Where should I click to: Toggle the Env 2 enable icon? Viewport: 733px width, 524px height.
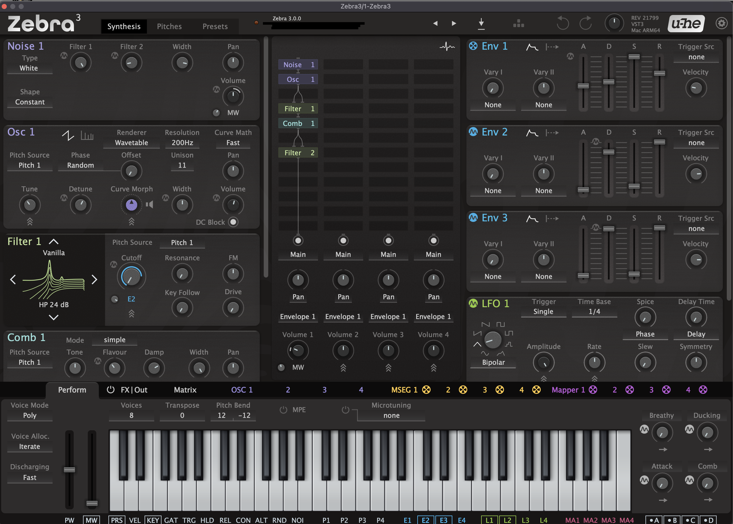[473, 132]
